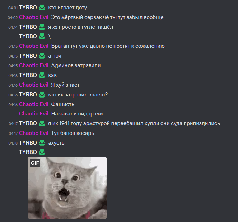Image resolution: width=238 pixels, height=222 pixels.
Task: Open the shocked cat GIF attachment
Action: click(67, 188)
